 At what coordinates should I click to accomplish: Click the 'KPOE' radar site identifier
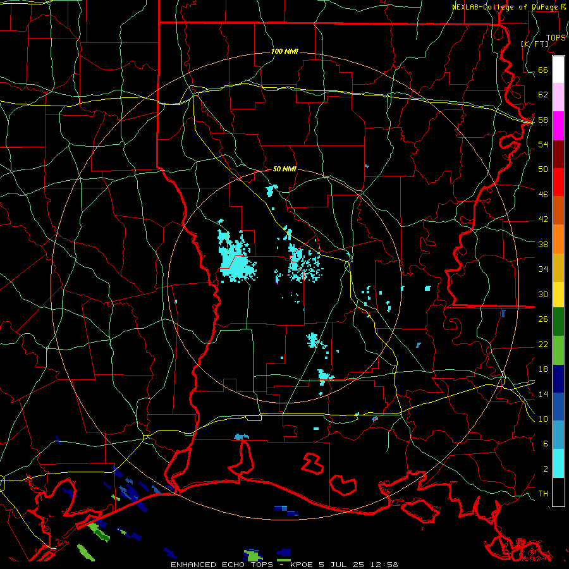[x=302, y=565]
